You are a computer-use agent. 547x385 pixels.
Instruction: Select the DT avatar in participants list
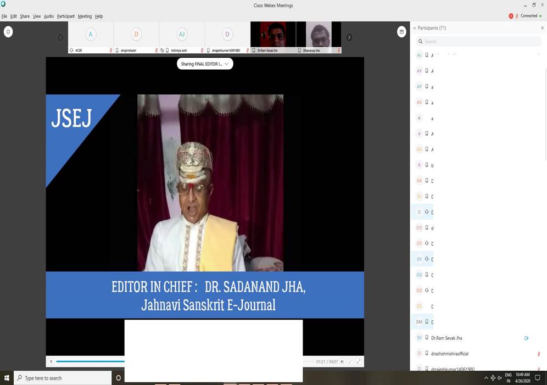point(420,243)
